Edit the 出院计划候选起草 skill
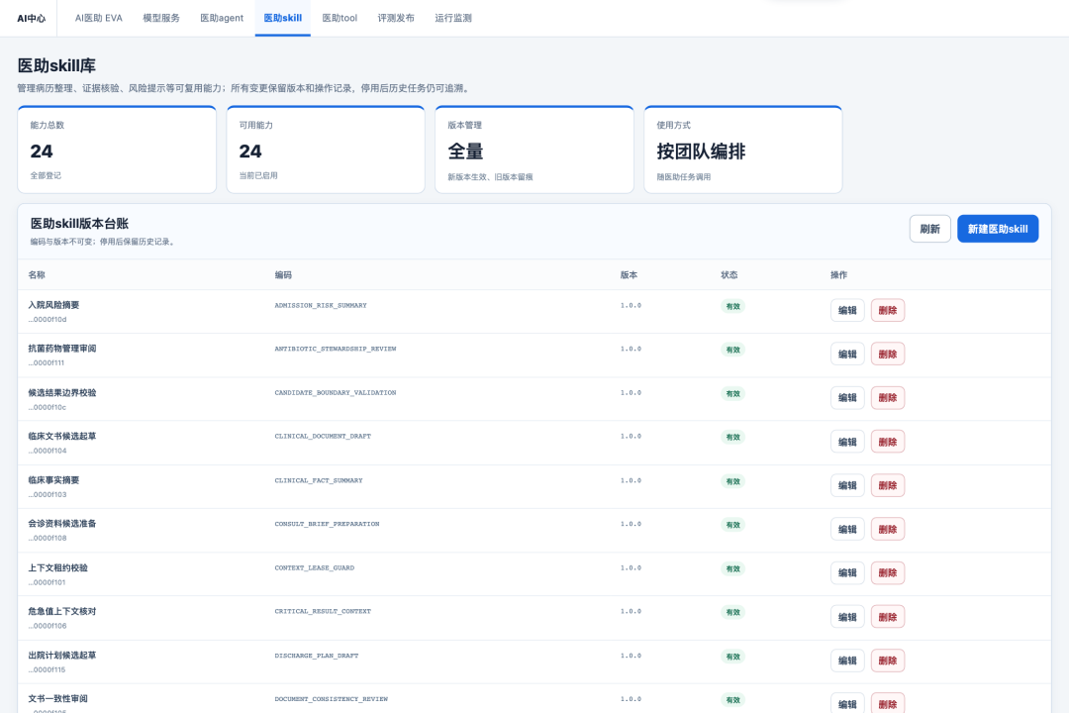 click(x=847, y=661)
